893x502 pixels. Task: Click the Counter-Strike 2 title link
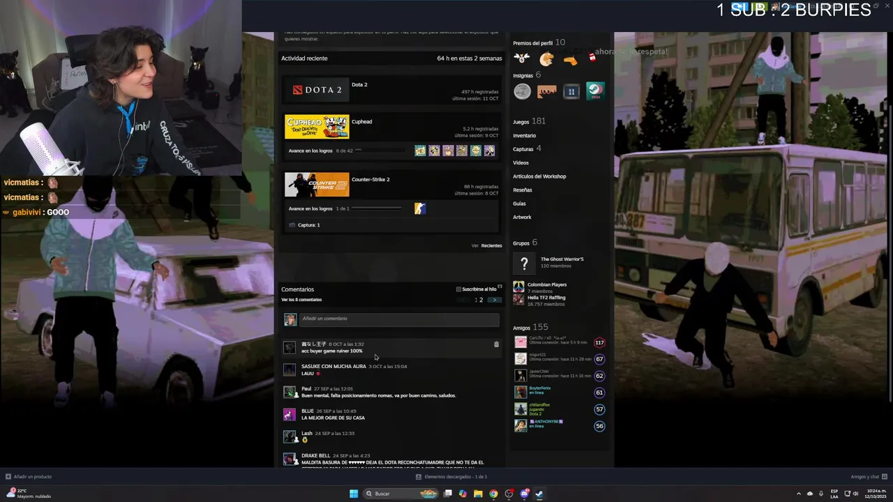point(370,179)
